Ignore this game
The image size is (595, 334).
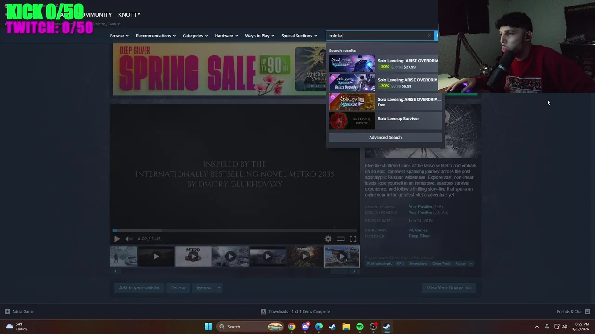[204, 288]
